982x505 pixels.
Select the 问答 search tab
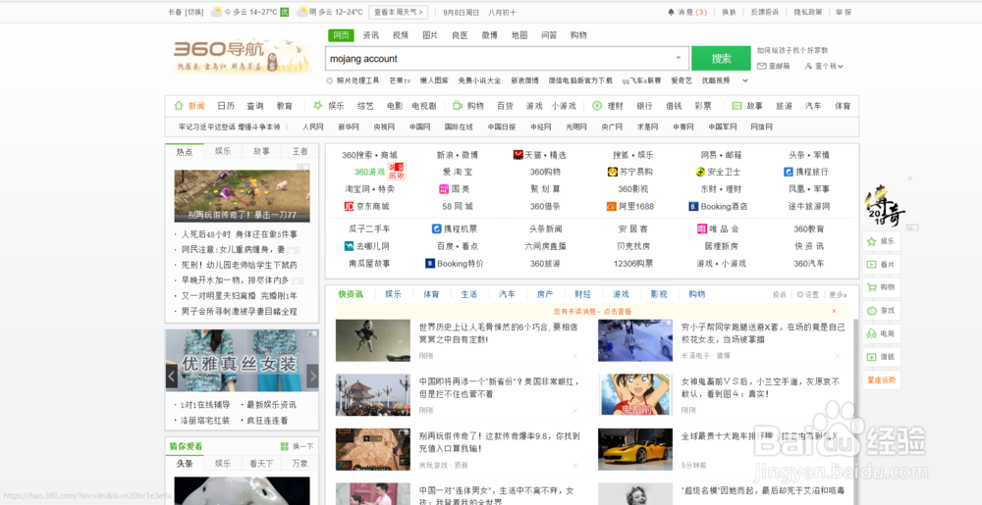tap(549, 35)
